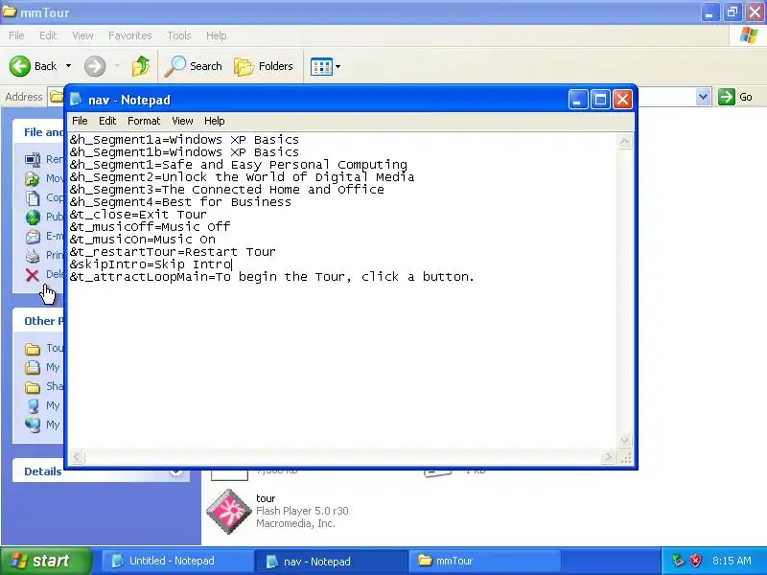The width and height of the screenshot is (767, 575).
Task: Open My Computer icon in Other Places
Action: 33,405
